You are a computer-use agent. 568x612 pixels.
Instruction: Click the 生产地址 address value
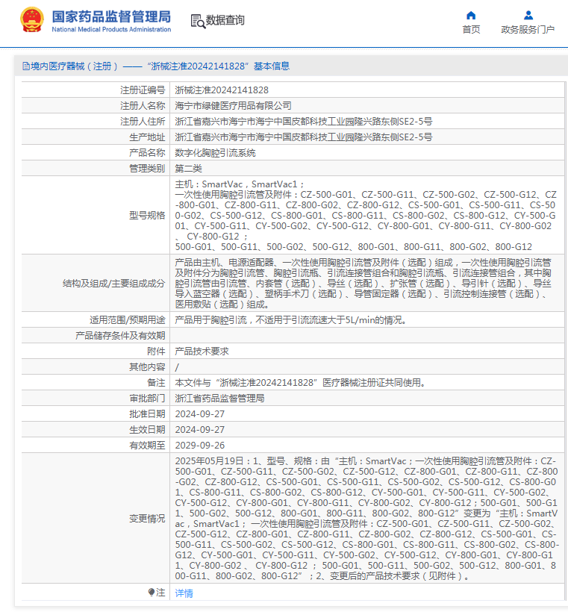pyautogui.click(x=303, y=137)
